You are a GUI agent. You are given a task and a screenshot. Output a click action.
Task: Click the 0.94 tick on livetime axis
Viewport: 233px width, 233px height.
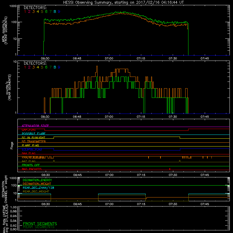(x=13, y=220)
